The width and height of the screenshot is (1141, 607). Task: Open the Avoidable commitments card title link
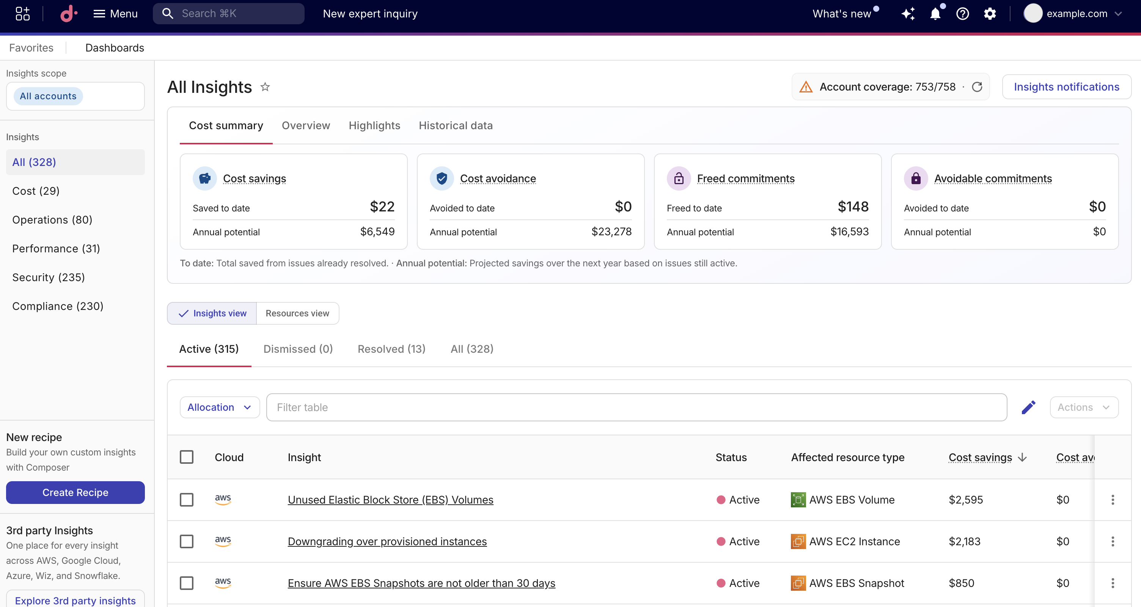(x=993, y=178)
